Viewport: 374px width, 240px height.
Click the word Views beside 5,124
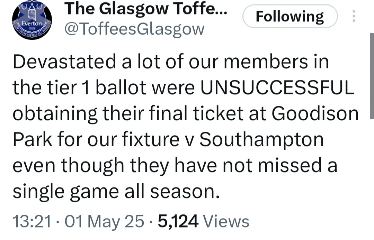coord(226,221)
